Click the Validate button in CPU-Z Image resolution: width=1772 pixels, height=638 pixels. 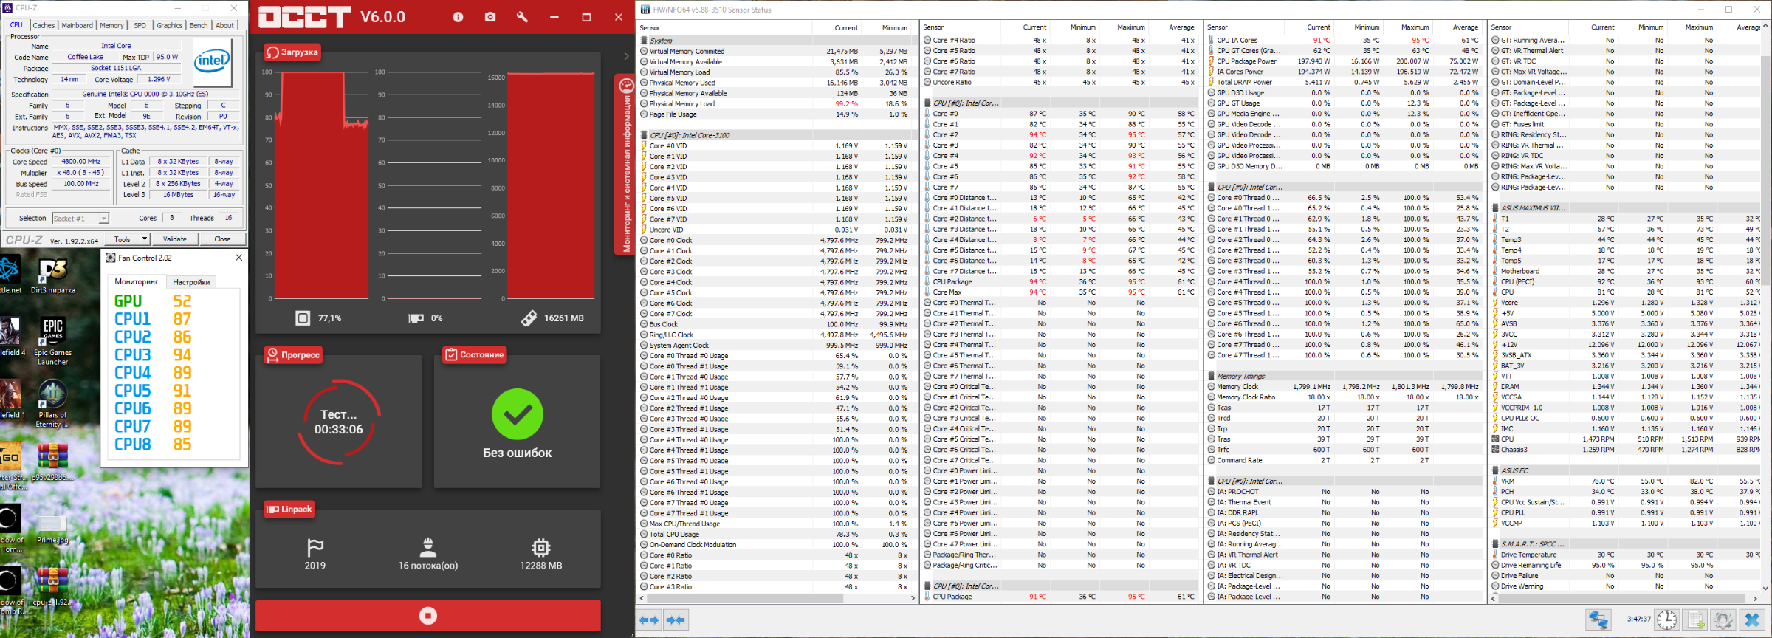click(175, 239)
